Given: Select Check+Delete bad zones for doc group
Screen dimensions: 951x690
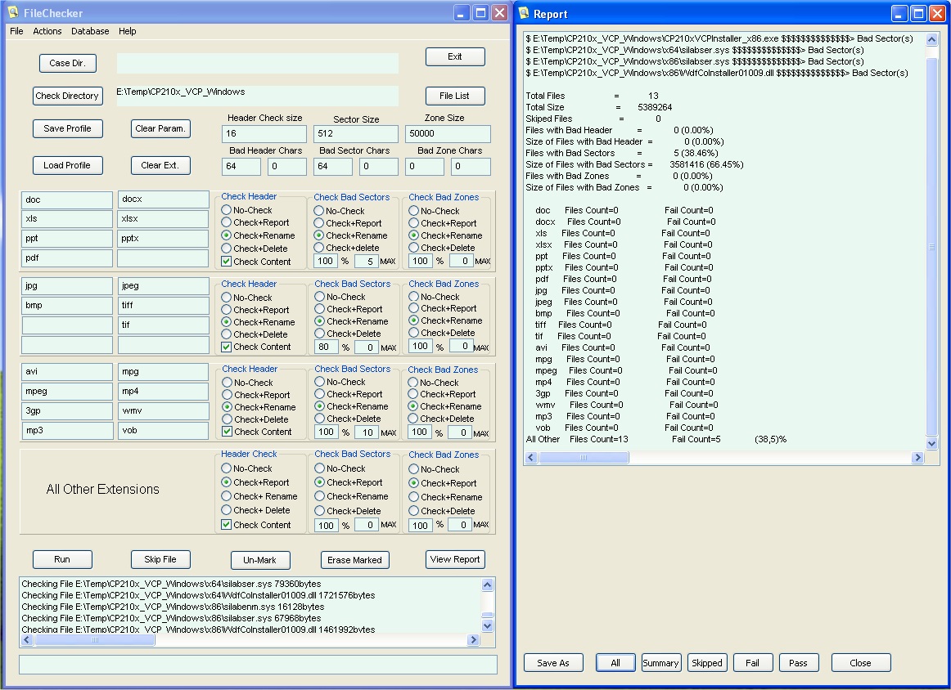Looking at the screenshot, I should pyautogui.click(x=413, y=248).
